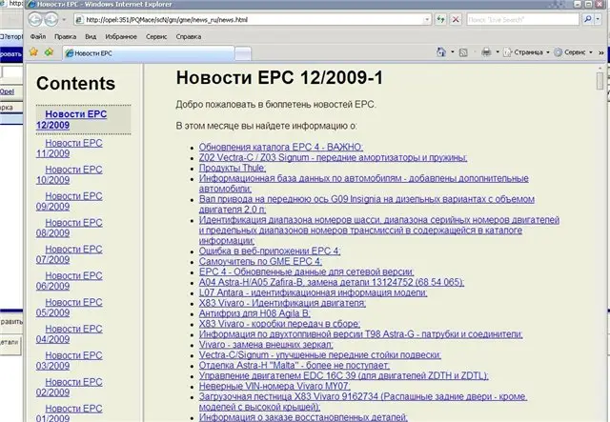Open the search provider options dropdown
Screen dimensions: 610x422
point(598,19)
